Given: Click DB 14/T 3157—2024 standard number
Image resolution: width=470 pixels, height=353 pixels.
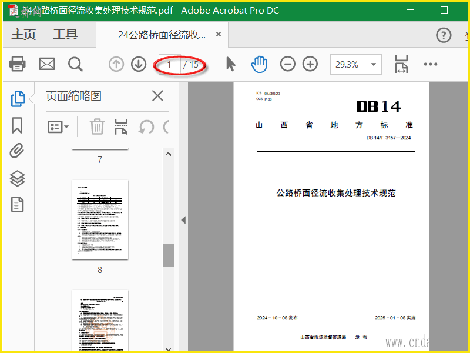Looking at the screenshot, I should 388,138.
